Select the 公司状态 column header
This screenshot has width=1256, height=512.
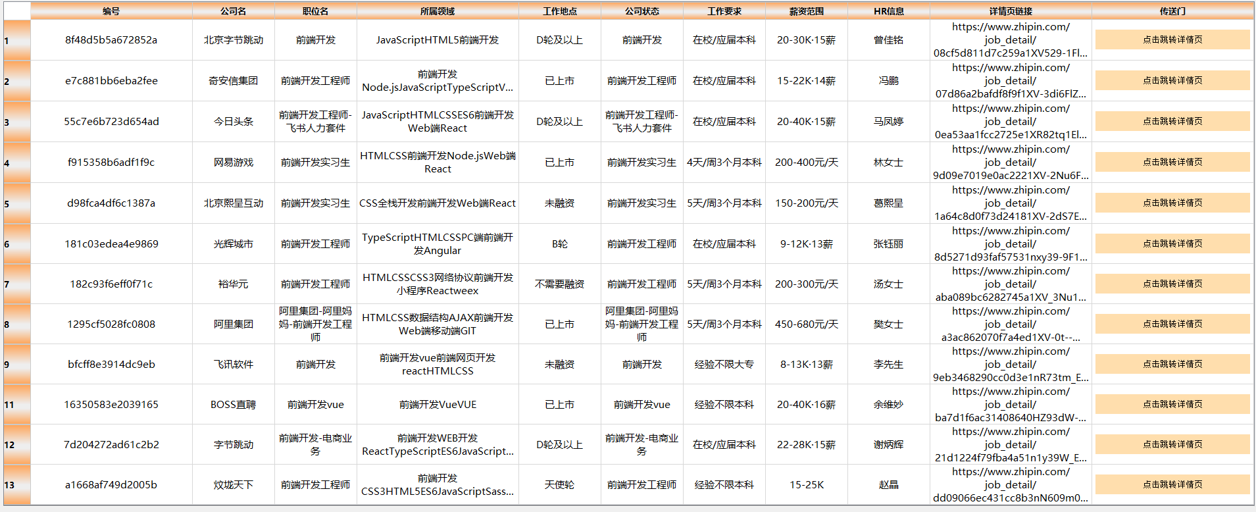coord(641,11)
